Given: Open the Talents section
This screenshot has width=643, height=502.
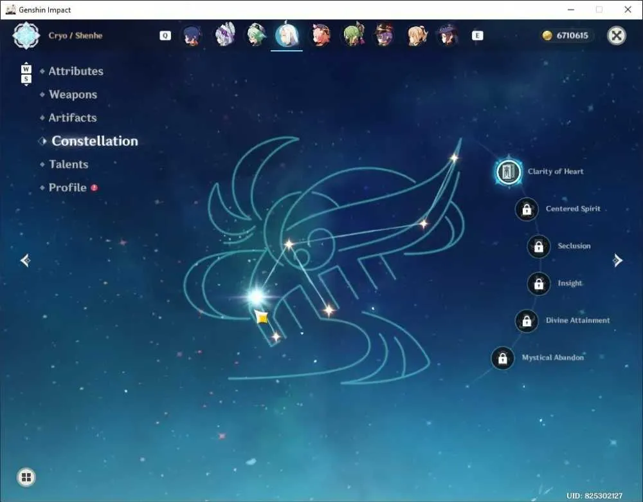Looking at the screenshot, I should tap(69, 164).
